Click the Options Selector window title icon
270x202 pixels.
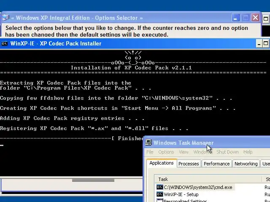pyautogui.click(x=5, y=18)
